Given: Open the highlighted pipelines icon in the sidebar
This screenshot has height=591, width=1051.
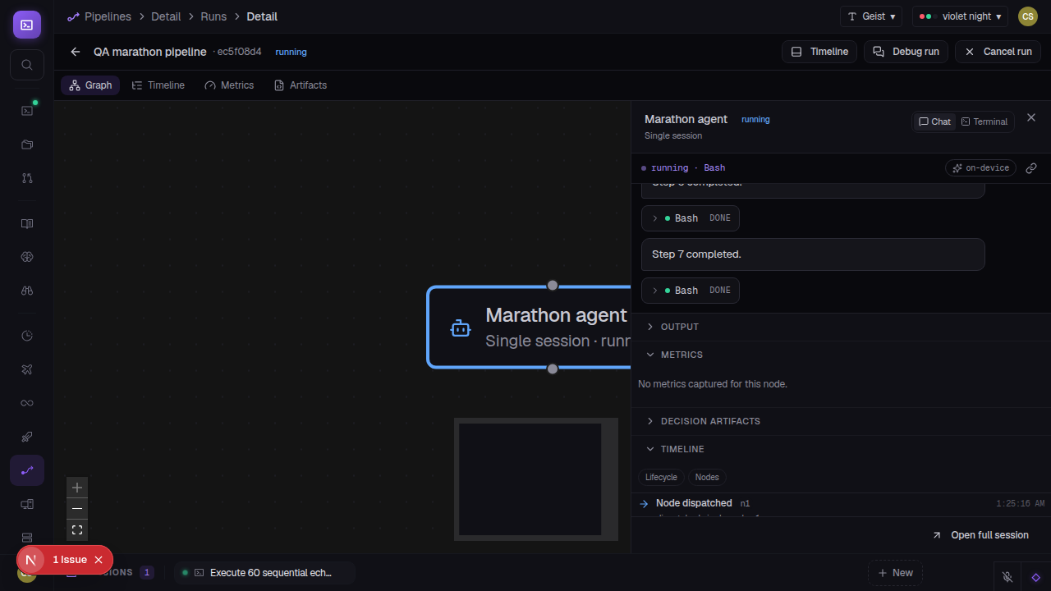Looking at the screenshot, I should [x=27, y=470].
